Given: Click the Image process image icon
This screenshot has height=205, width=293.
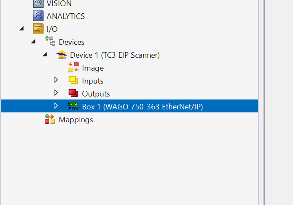Looking at the screenshot, I should pyautogui.click(x=73, y=68).
